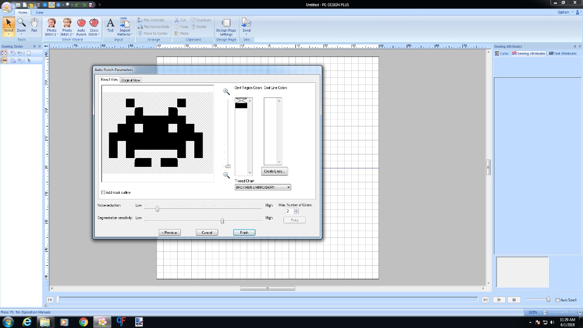Open the Color attributes tab

502,53
